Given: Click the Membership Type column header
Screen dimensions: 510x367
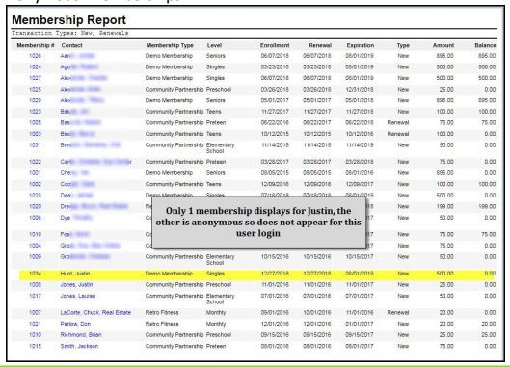Looking at the screenshot, I should click(170, 45).
